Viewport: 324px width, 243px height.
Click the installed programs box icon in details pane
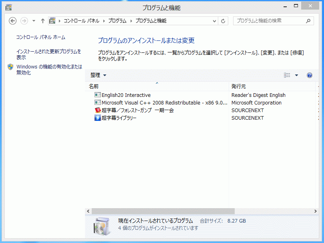pyautogui.click(x=102, y=227)
